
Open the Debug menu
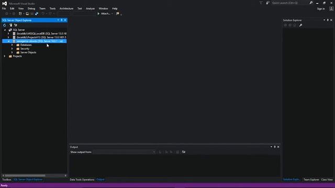tap(31, 8)
